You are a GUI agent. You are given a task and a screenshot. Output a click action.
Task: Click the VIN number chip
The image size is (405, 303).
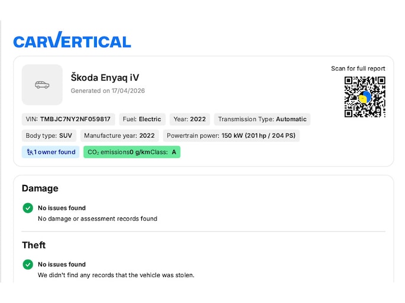pyautogui.click(x=68, y=119)
